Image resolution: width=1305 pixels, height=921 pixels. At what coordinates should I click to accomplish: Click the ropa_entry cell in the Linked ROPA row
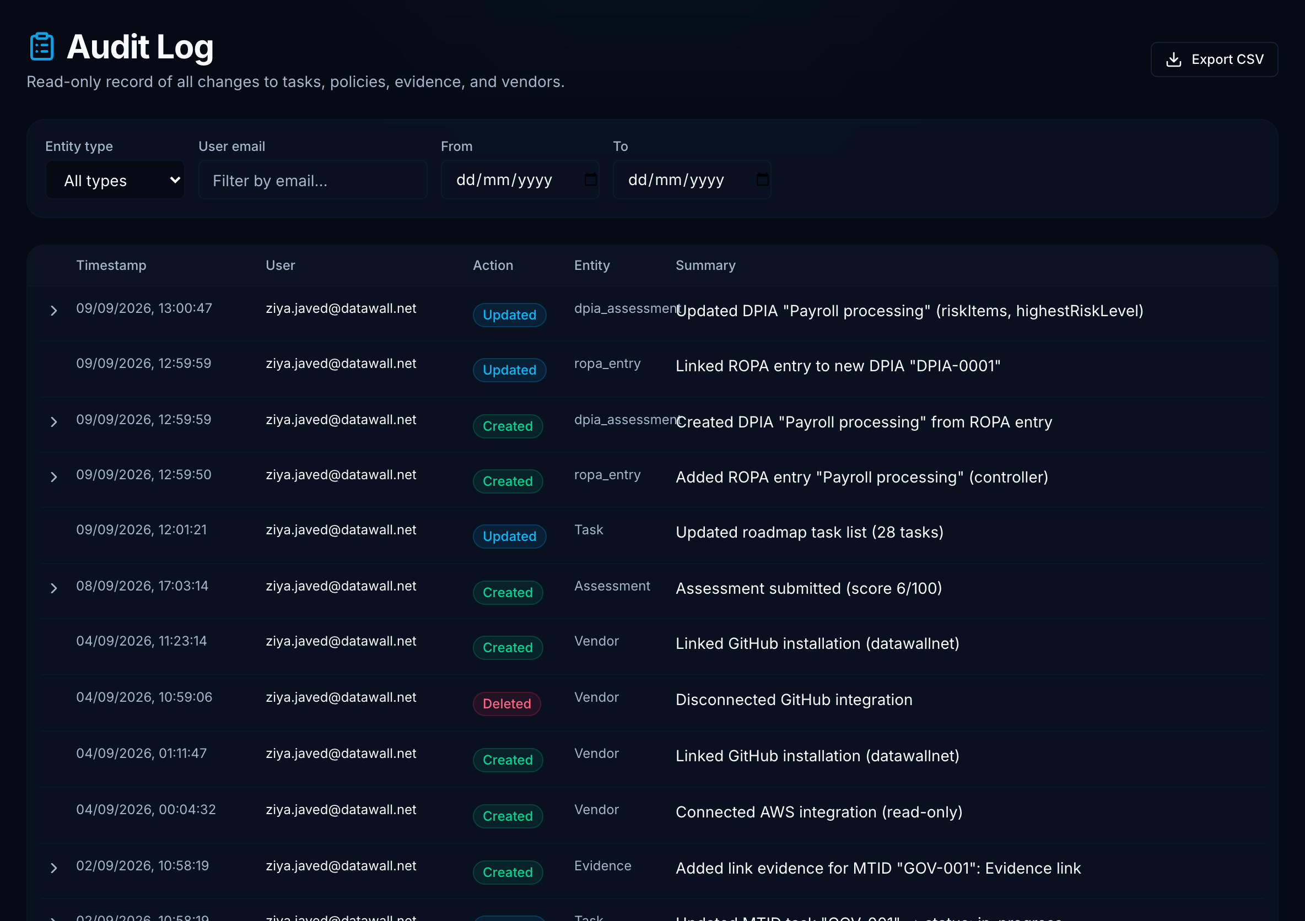coord(607,364)
